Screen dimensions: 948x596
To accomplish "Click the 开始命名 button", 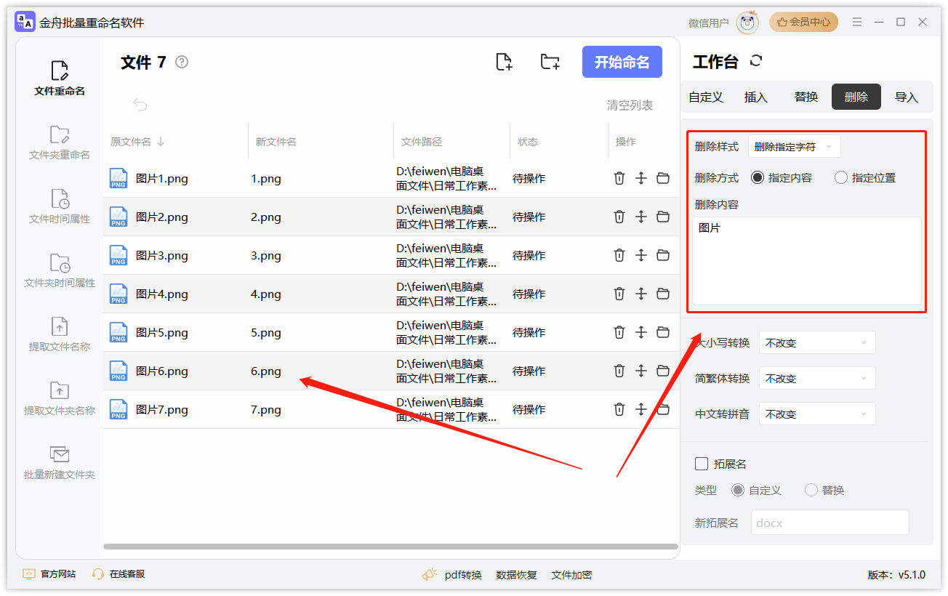I will pos(622,63).
